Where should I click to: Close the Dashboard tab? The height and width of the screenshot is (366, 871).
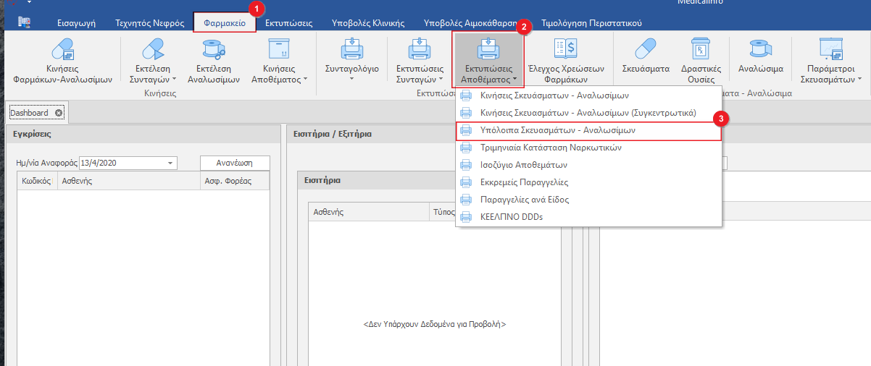click(59, 113)
